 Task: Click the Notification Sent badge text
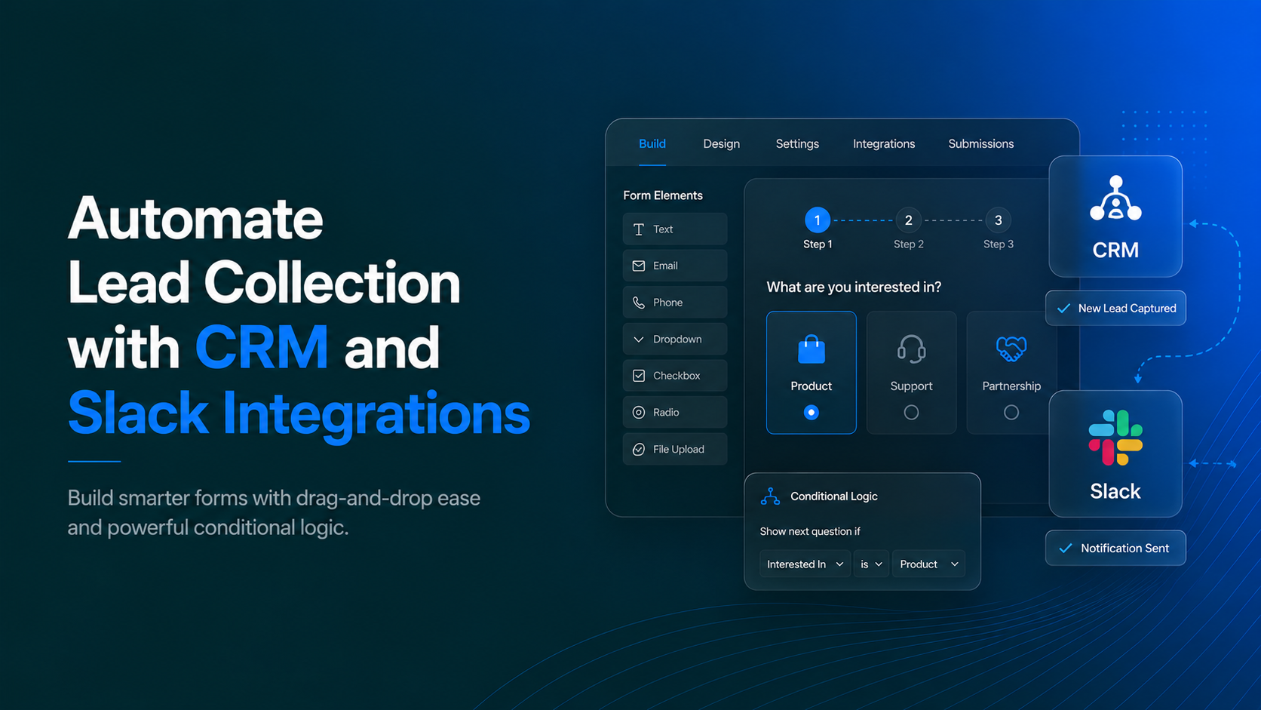(x=1124, y=549)
